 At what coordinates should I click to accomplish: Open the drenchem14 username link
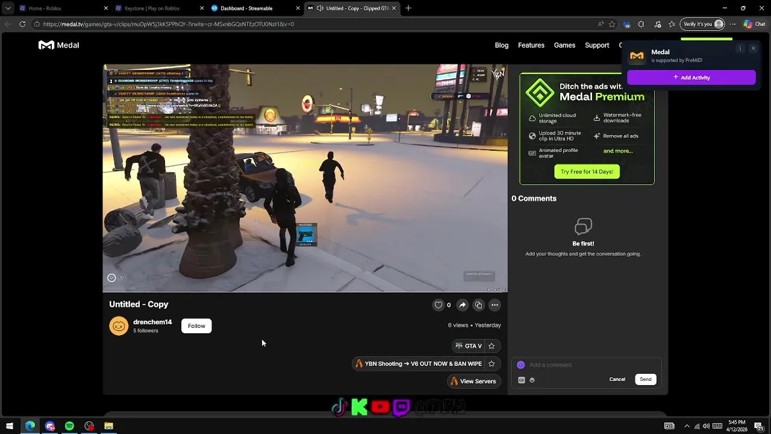point(152,322)
